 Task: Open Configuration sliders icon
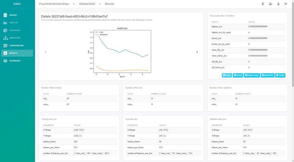coord(5,46)
